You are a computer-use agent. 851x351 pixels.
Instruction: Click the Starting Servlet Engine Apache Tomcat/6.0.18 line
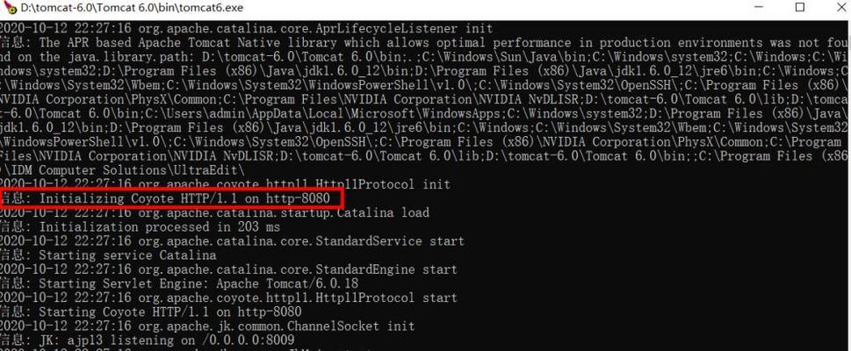pos(179,283)
